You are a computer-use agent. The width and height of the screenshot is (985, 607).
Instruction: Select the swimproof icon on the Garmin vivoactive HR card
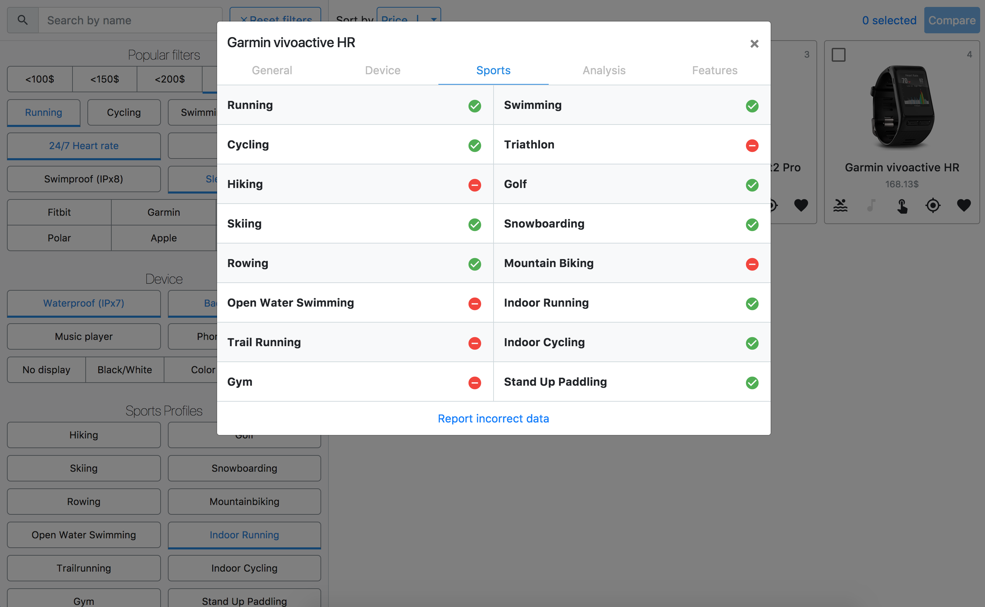tap(840, 206)
